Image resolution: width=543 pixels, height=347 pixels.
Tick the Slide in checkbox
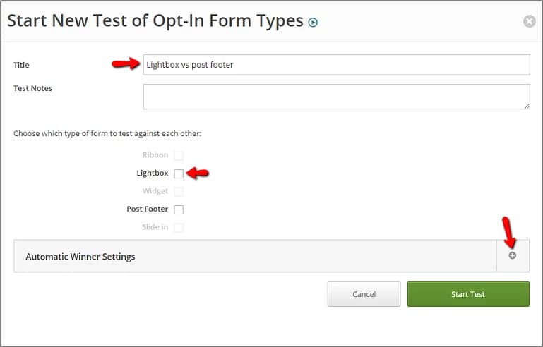179,227
